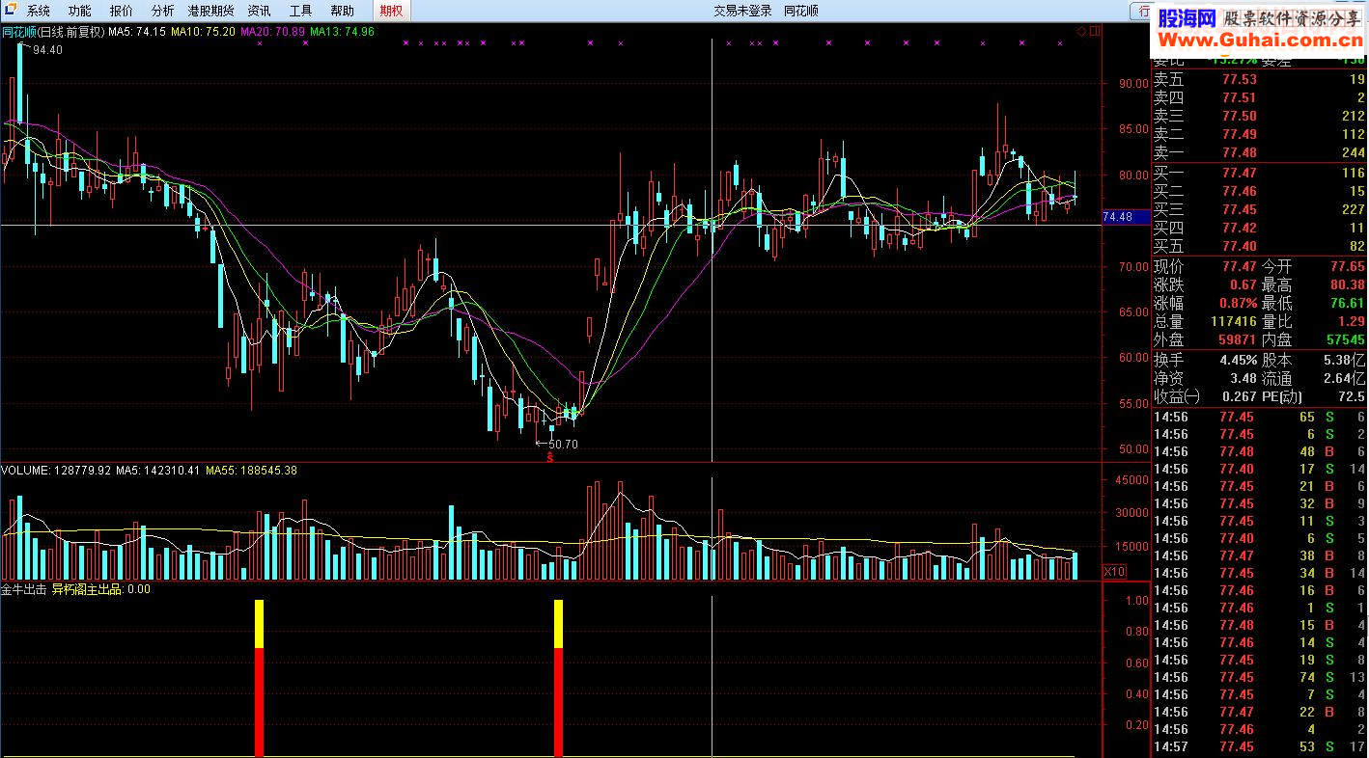This screenshot has width=1369, height=758.
Task: Click the 买四 77.42 order row
Action: (1259, 228)
